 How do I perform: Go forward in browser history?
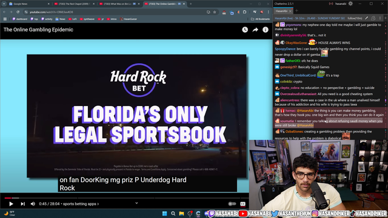point(11,12)
